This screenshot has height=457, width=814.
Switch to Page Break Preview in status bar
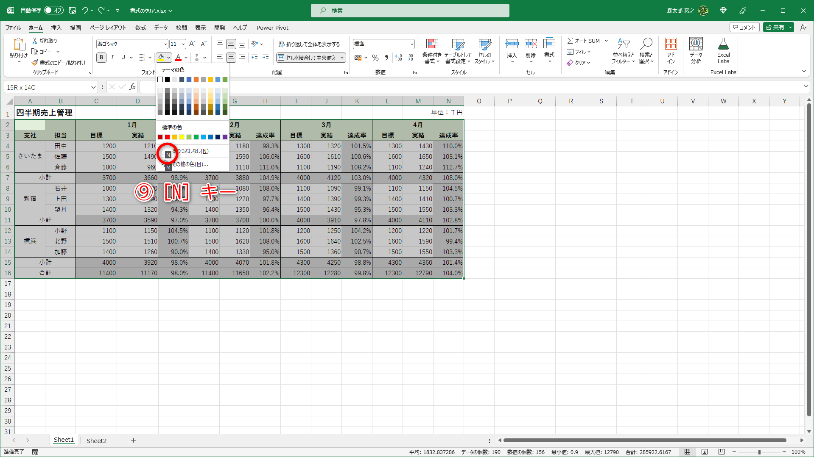pos(722,452)
